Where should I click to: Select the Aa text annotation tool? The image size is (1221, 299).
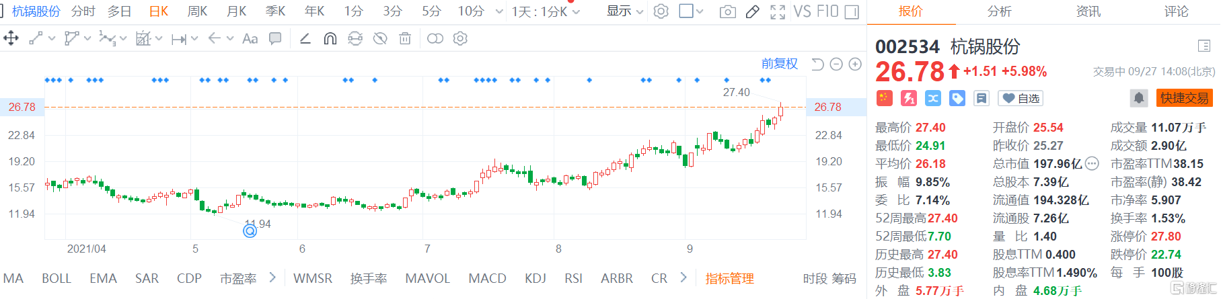tap(250, 38)
